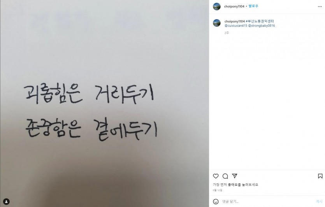Click the post date under likes
325x207 pixels.
218,190
